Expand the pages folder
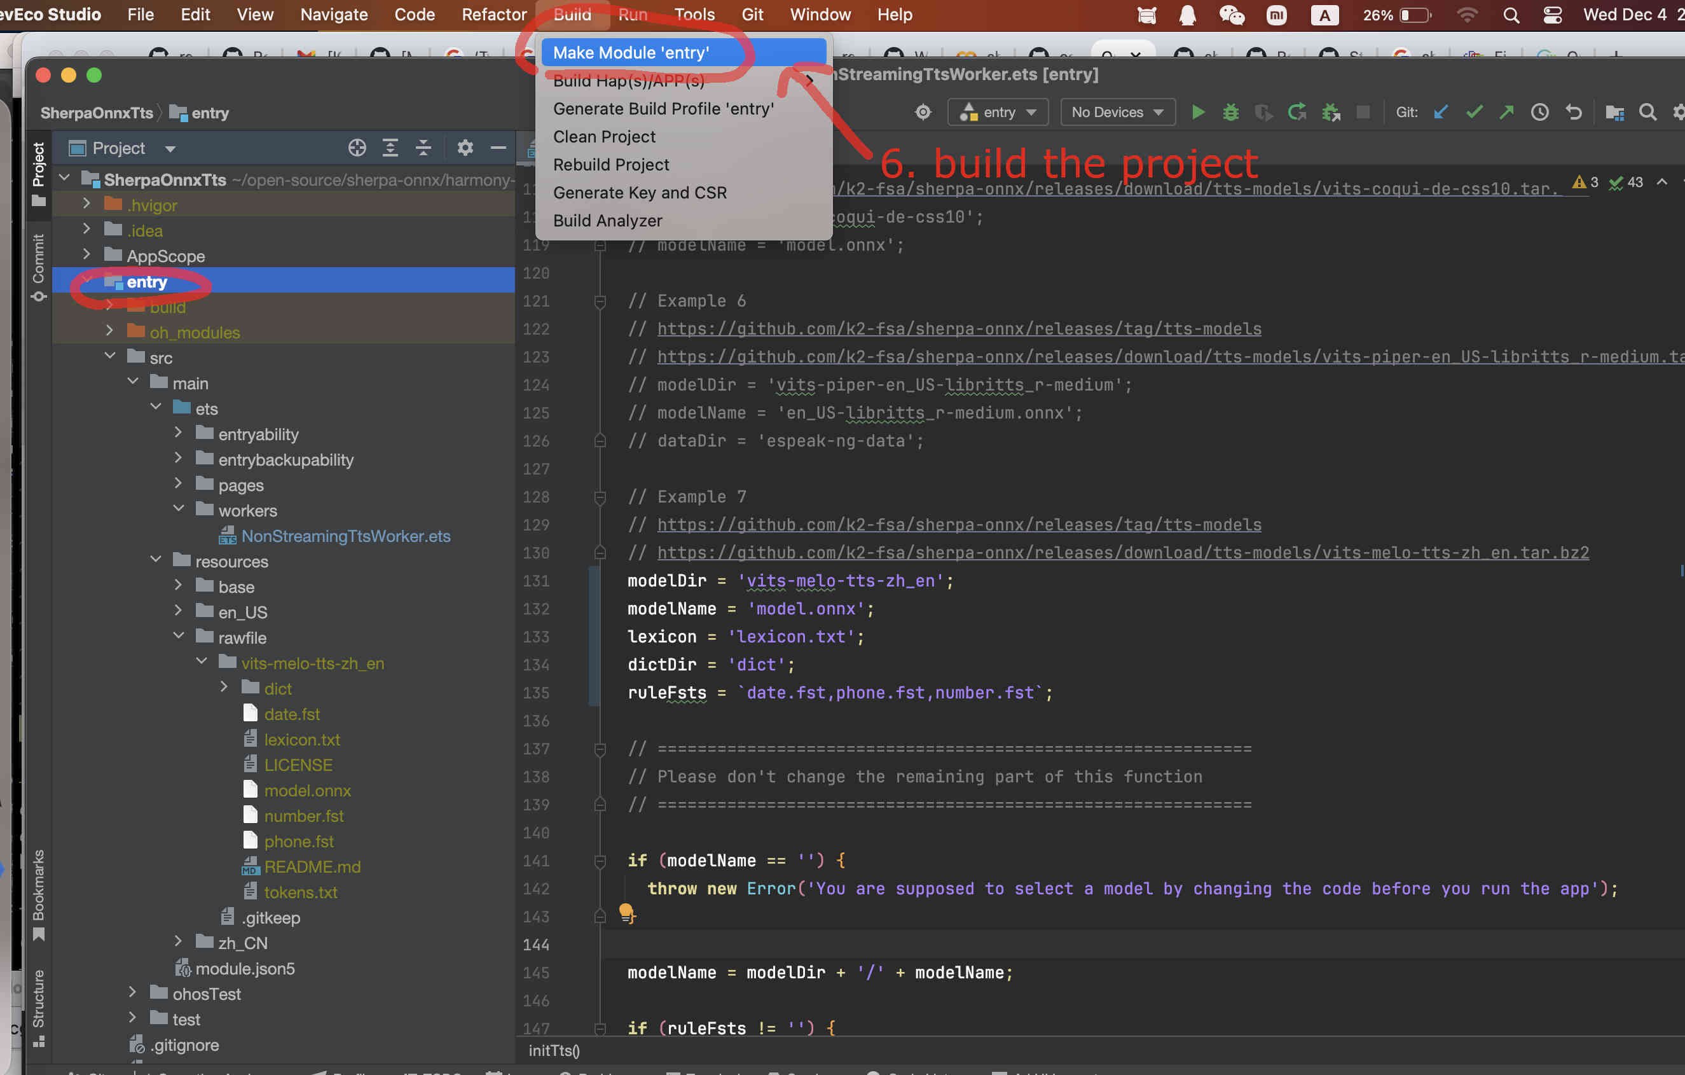This screenshot has height=1075, width=1685. pyautogui.click(x=178, y=483)
